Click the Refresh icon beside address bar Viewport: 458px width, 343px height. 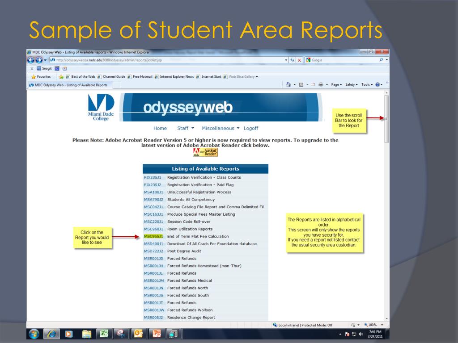(x=292, y=60)
